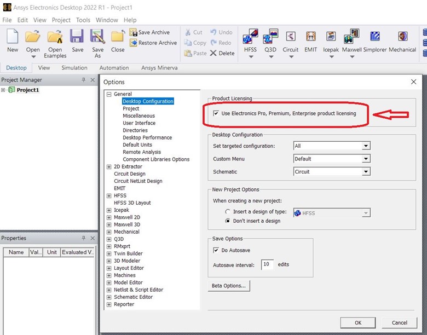Collapse the General tree node
The height and width of the screenshot is (335, 427).
(109, 94)
